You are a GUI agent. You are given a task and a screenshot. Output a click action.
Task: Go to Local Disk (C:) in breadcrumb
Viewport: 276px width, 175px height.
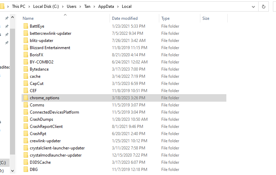click(46, 6)
